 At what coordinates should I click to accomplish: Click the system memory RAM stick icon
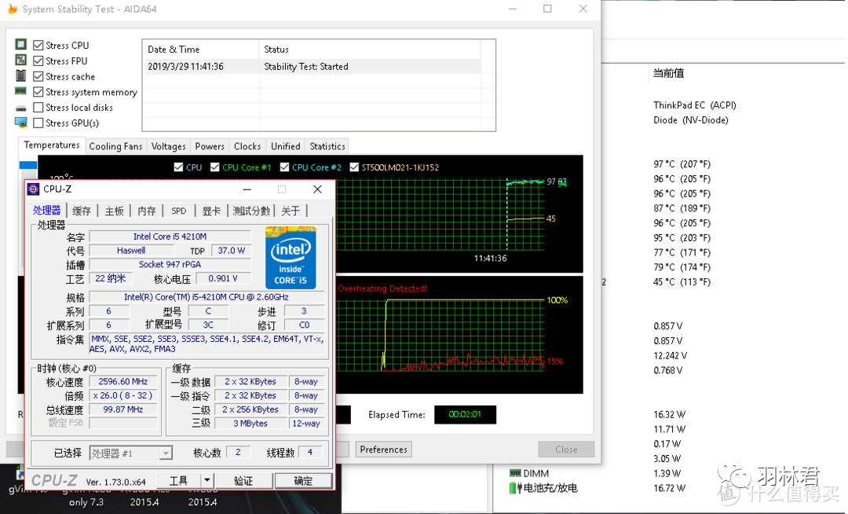pyautogui.click(x=20, y=91)
